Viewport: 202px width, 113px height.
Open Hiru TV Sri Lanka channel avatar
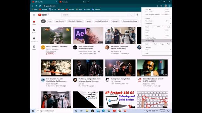43,47
